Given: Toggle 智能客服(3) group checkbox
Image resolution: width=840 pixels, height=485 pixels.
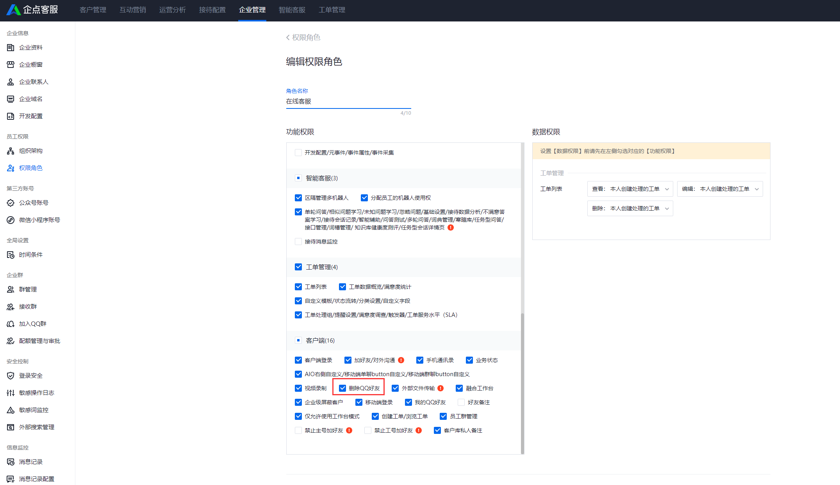Looking at the screenshot, I should click(x=298, y=178).
